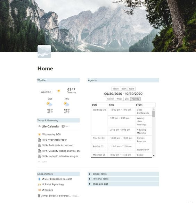The image size is (196, 203).
Task: Open 10/4- Usability testing analysis entry
Action: (61, 151)
